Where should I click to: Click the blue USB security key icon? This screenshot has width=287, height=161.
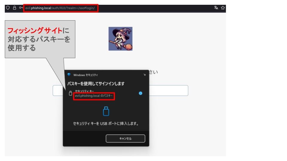[x=106, y=111]
